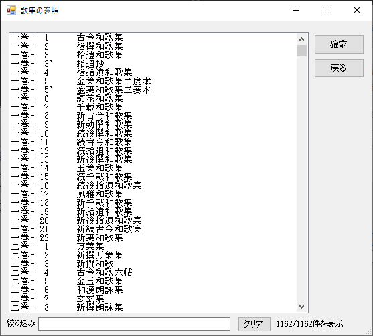373x336 pixels.
Task: Select 新古今和歌集 entry
Action: tap(153, 116)
